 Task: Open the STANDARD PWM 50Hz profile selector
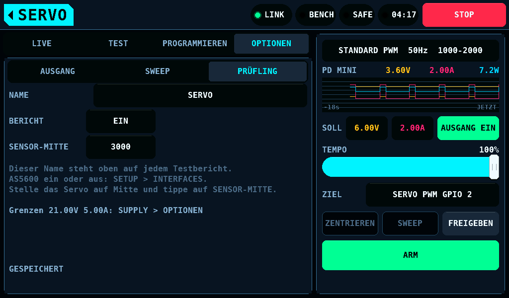coord(410,51)
